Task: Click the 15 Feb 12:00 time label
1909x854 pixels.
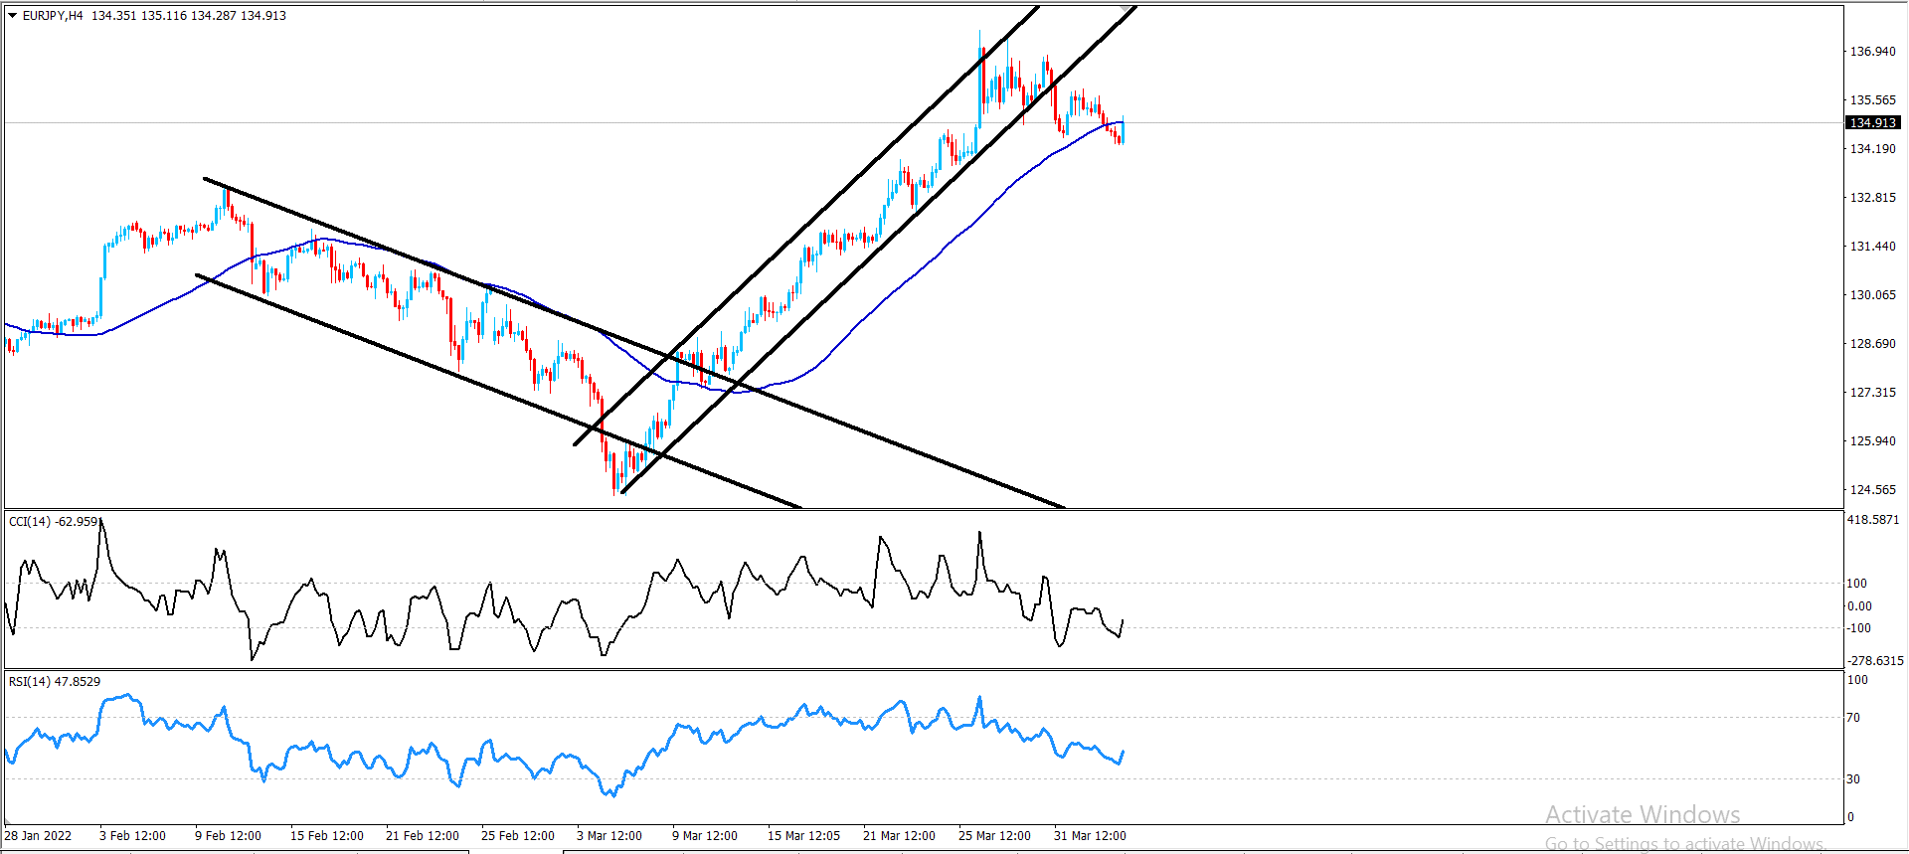Action: pyautogui.click(x=327, y=836)
